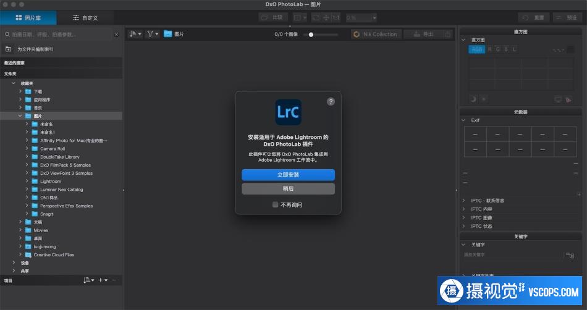This screenshot has width=587, height=310.
Task: Clear the search field with the X icon
Action: 116,35
